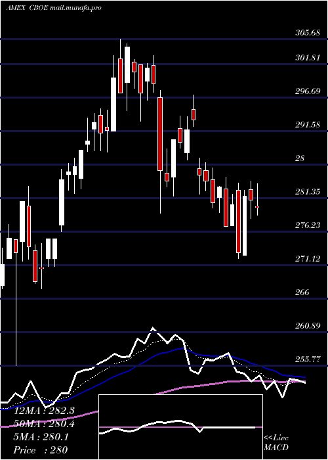The width and height of the screenshot is (328, 460).
Task: Click the 305.68 price level label
Action: (307, 33)
